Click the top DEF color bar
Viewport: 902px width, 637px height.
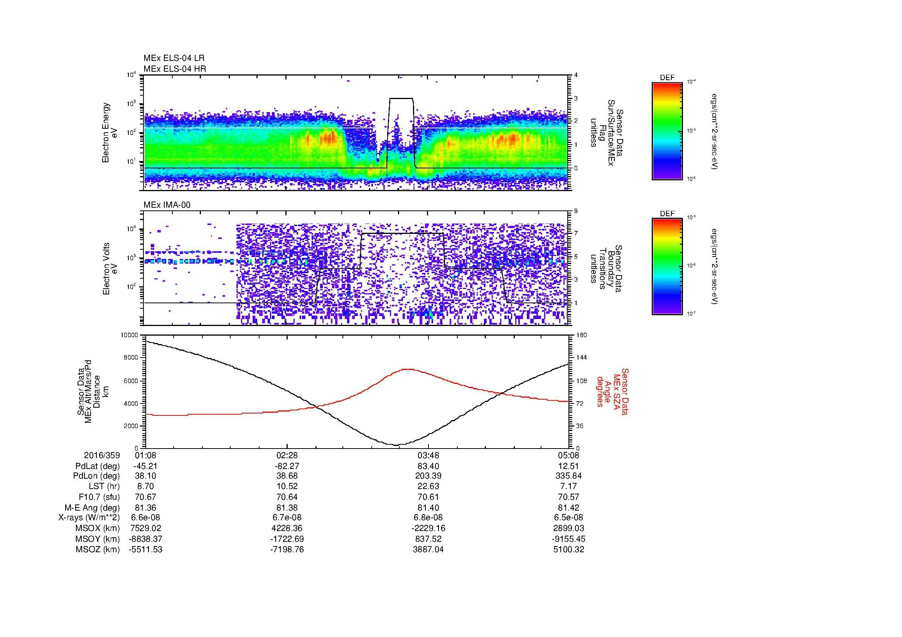667,131
